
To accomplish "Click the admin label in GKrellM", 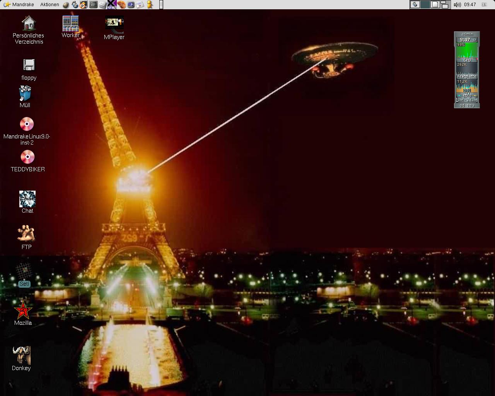I will pos(467,34).
